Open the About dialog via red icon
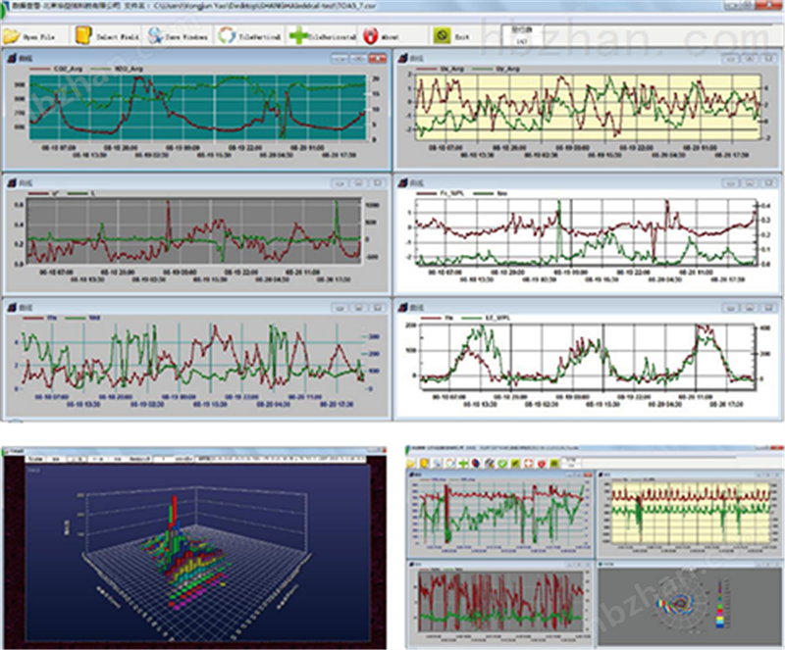The image size is (785, 650). pyautogui.click(x=371, y=36)
